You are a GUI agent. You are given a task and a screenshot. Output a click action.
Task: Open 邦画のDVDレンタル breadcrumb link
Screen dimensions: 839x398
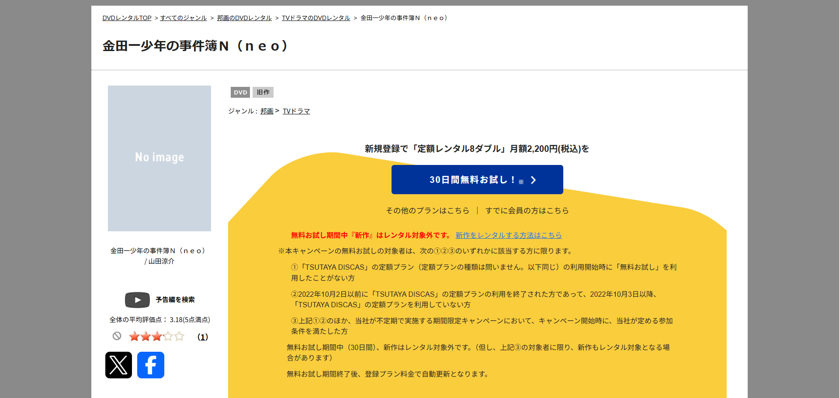244,18
